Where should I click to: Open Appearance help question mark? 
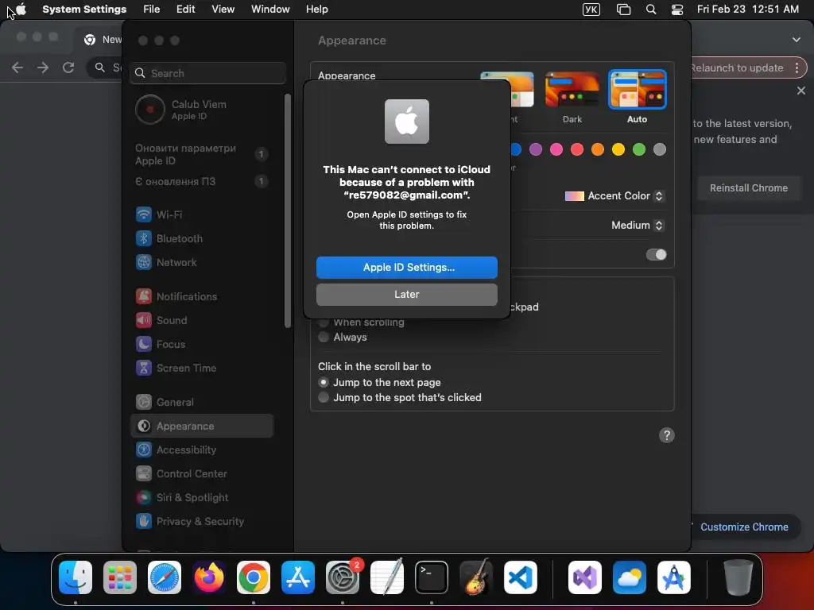(667, 435)
